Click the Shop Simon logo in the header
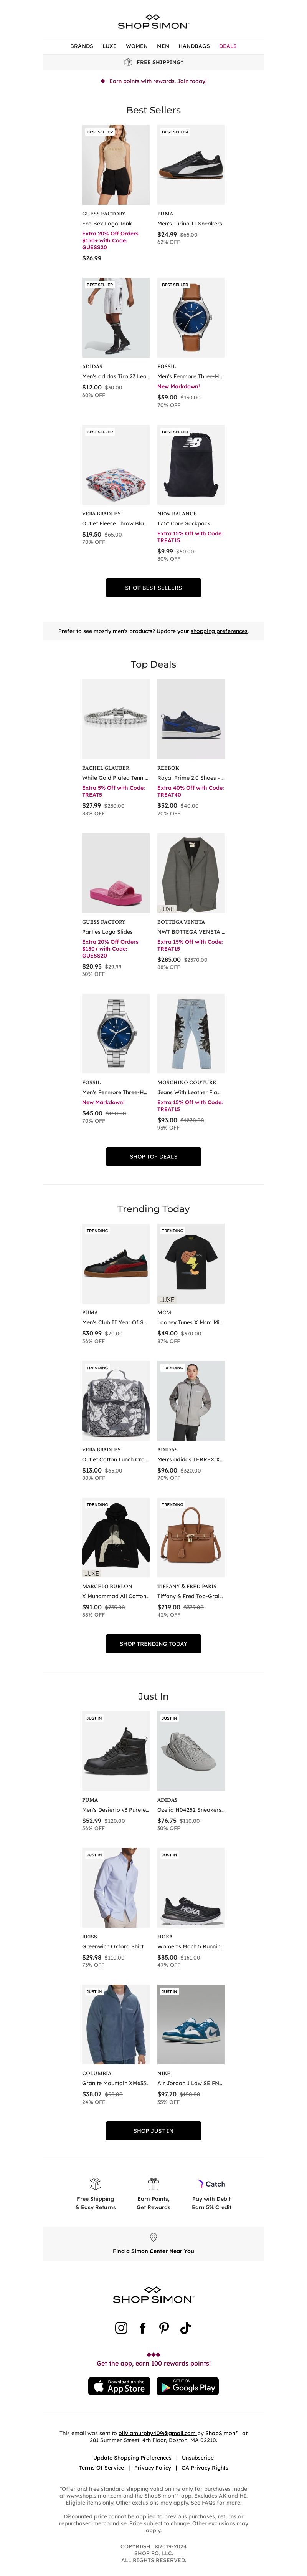 [x=153, y=21]
